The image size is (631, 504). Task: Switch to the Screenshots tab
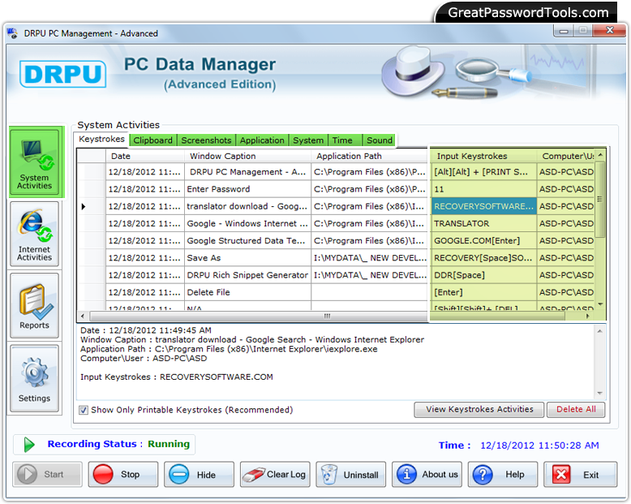(x=206, y=140)
